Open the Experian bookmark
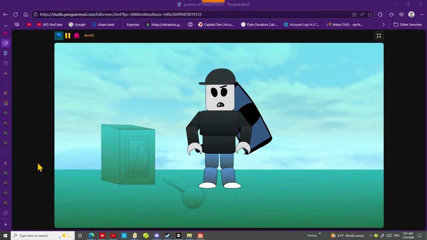The width and height of the screenshot is (427, 240). pyautogui.click(x=130, y=24)
